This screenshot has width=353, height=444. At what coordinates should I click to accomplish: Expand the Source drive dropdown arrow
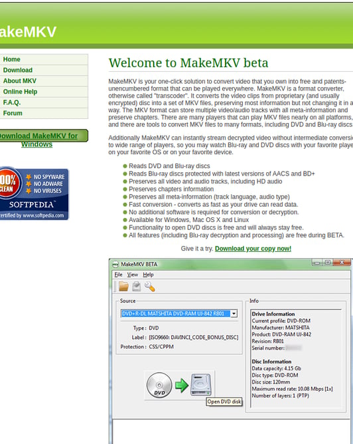[234, 314]
